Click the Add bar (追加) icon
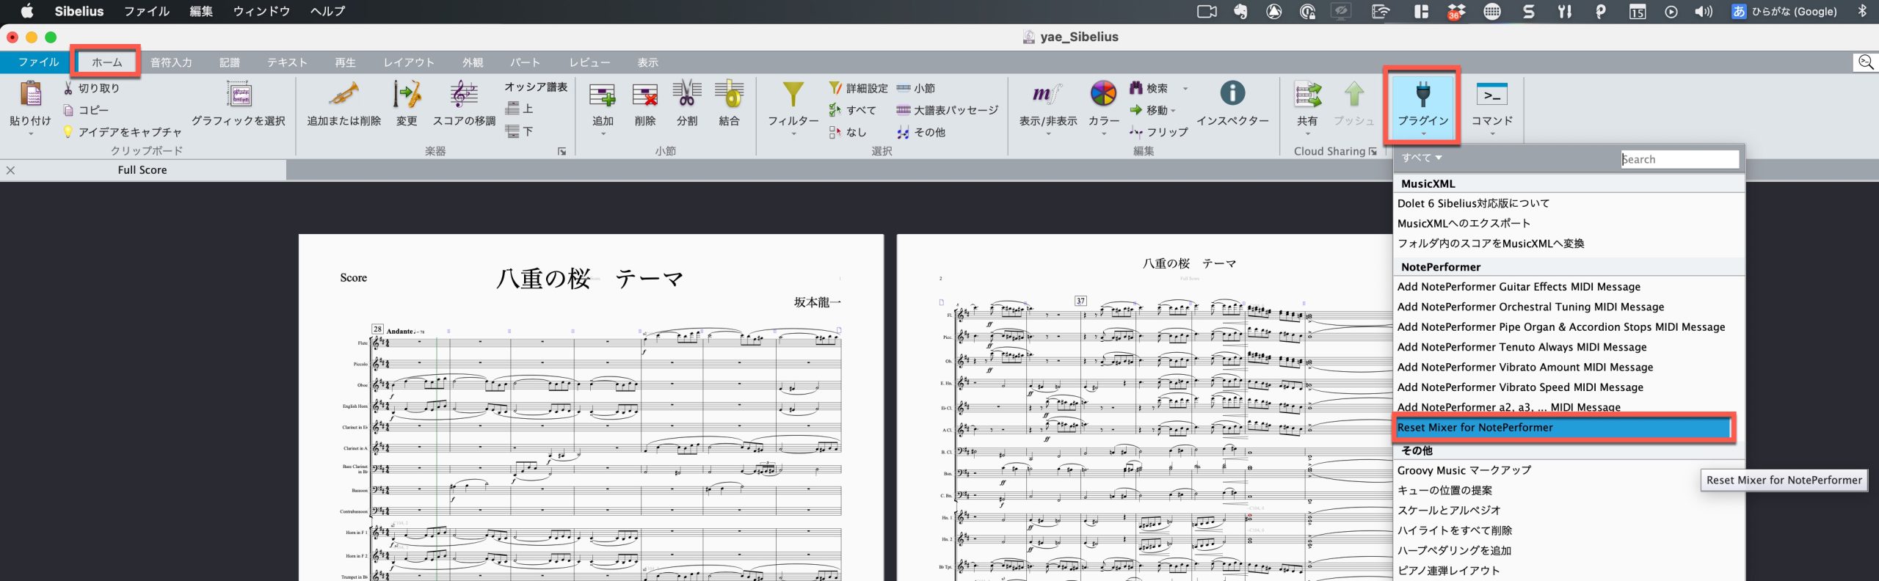 [x=603, y=95]
